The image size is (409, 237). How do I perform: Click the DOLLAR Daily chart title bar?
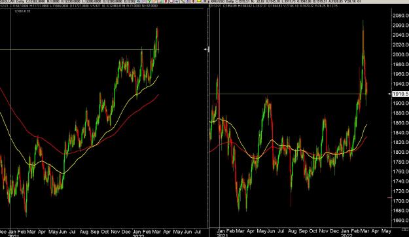coord(68,1)
